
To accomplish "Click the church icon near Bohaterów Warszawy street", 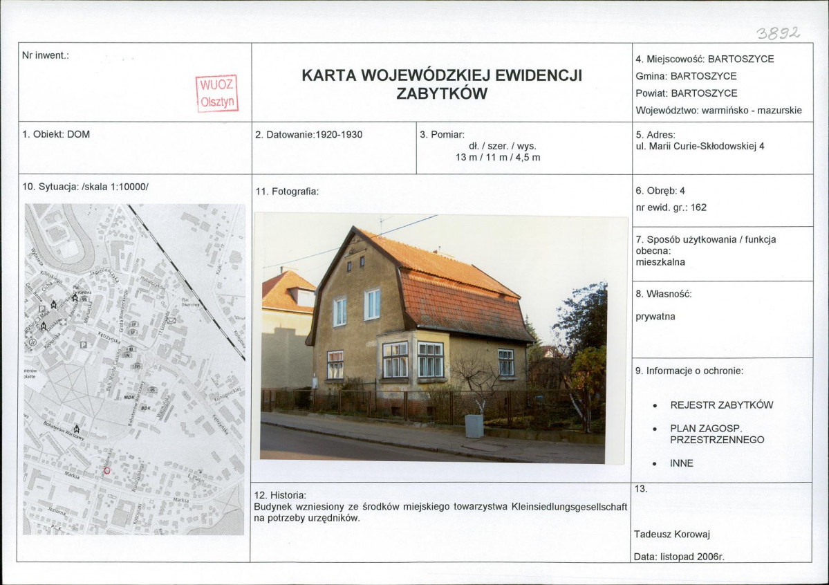I will (77, 429).
